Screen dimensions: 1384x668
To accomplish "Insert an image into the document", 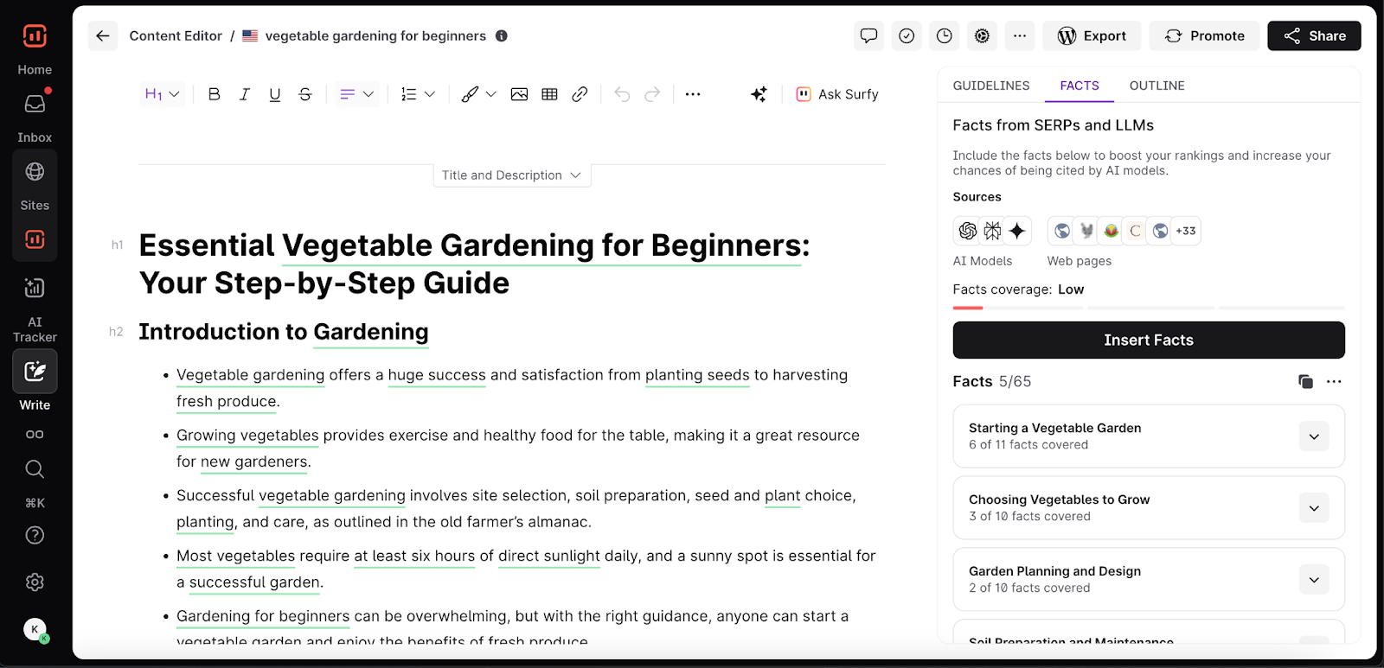I will [x=519, y=94].
